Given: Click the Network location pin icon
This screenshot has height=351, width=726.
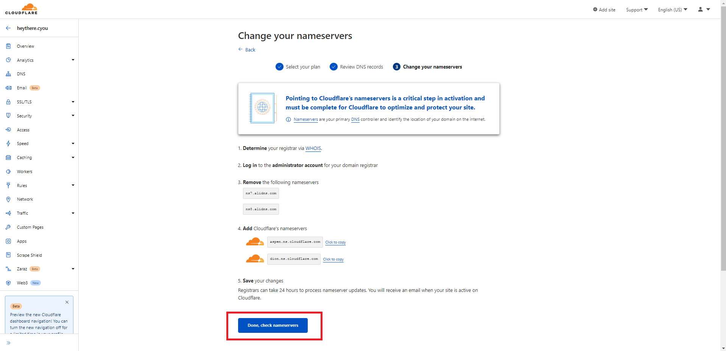Looking at the screenshot, I should pyautogui.click(x=8, y=199).
